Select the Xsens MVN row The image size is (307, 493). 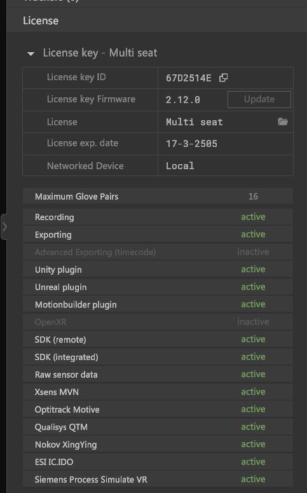[158, 392]
